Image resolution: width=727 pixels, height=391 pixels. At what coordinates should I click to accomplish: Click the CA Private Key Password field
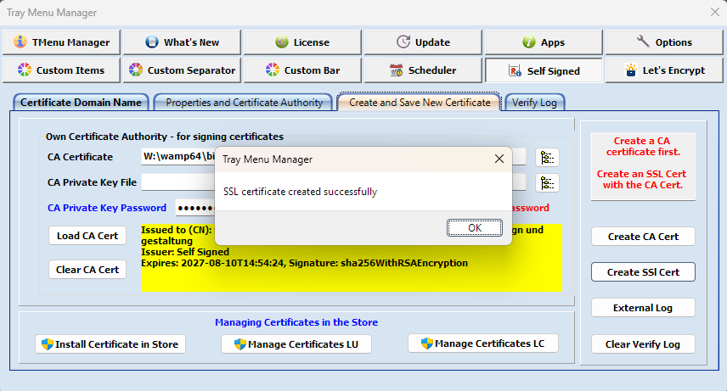(194, 208)
